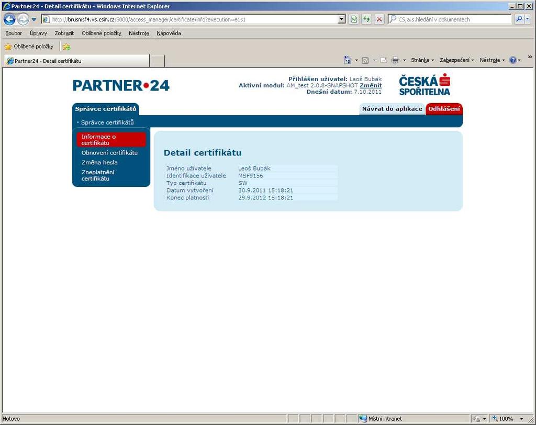Click the PARTNER 24 logo
This screenshot has width=536, height=425.
(121, 85)
